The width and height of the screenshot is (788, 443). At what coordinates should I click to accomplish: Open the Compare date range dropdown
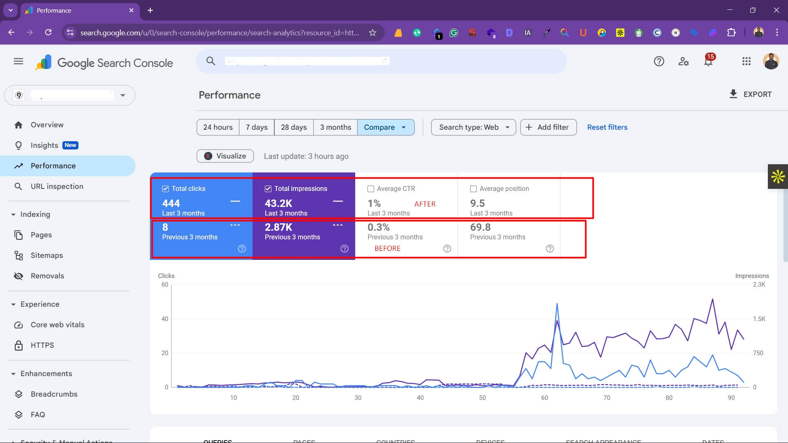tap(385, 127)
